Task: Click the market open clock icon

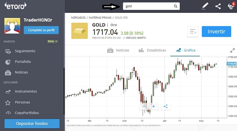Action: coord(124,38)
